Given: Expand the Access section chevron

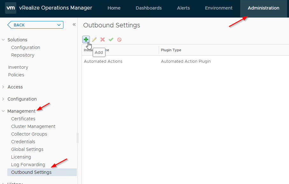Looking at the screenshot, I should click(3, 87).
